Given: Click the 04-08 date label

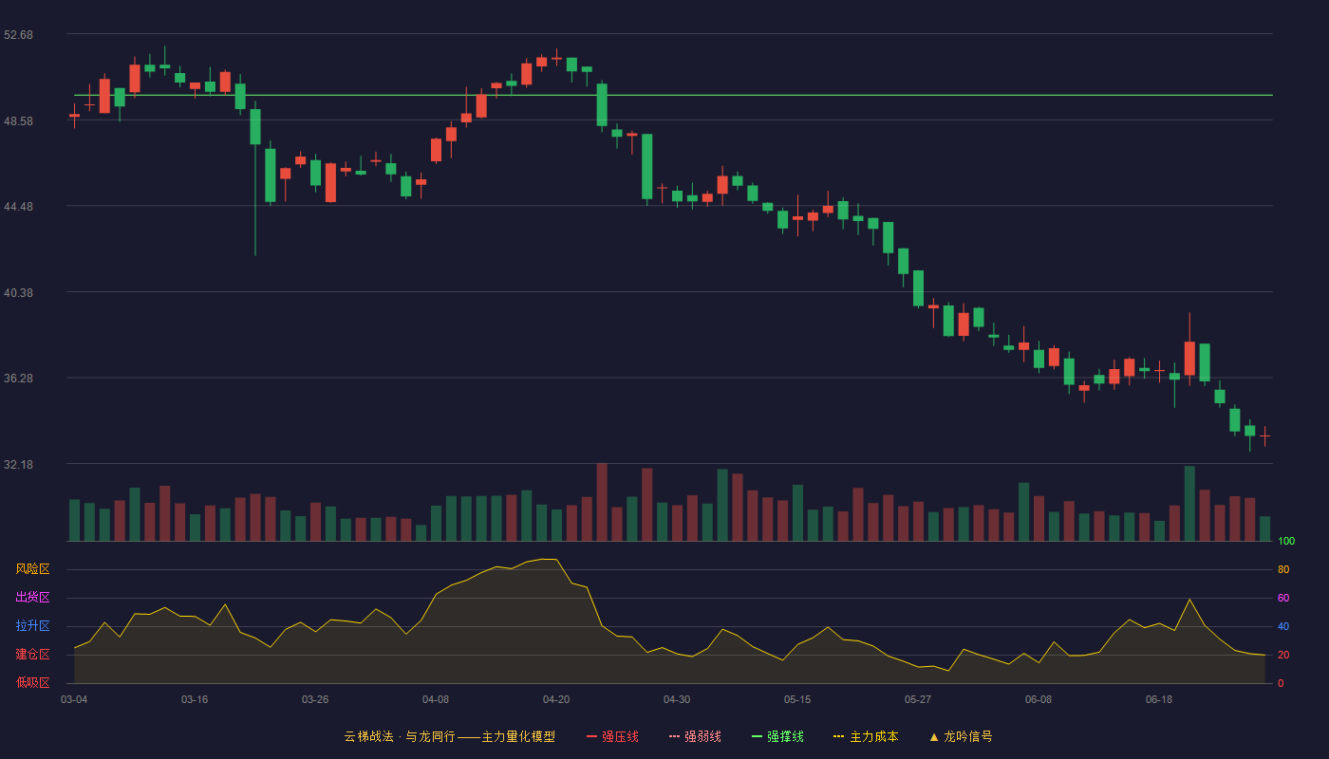Looking at the screenshot, I should tap(436, 699).
